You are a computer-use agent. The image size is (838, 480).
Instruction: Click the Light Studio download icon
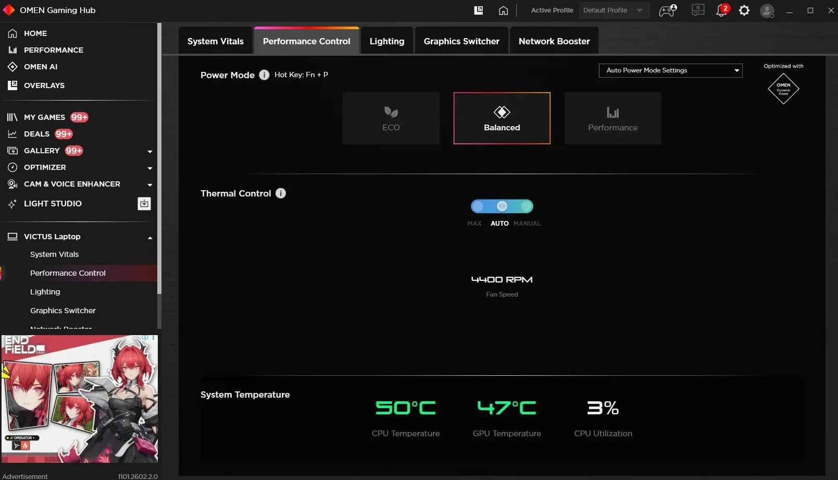tap(144, 204)
